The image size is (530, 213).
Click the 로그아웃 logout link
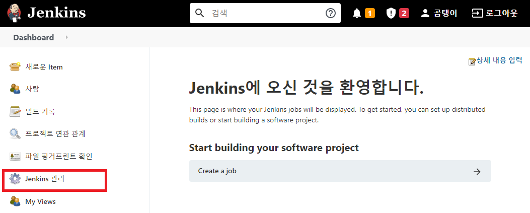(502, 14)
